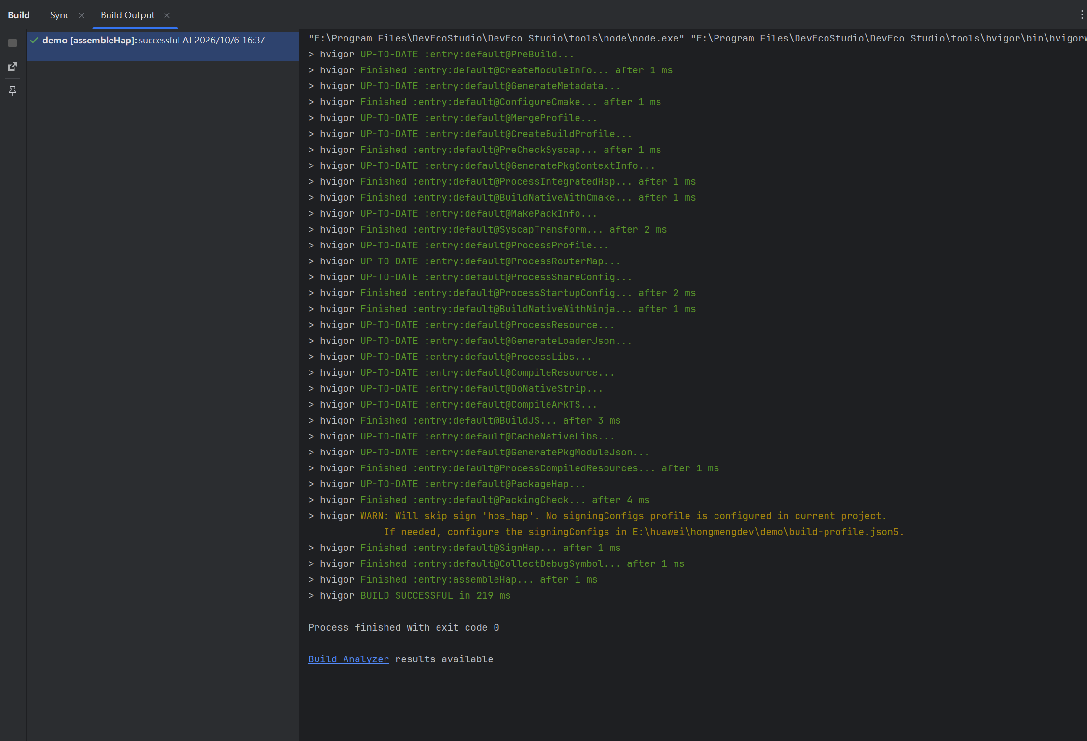Click the entry:default@ProcessRouterMap log line
Viewport: 1087px width, 741px height.
coord(464,261)
